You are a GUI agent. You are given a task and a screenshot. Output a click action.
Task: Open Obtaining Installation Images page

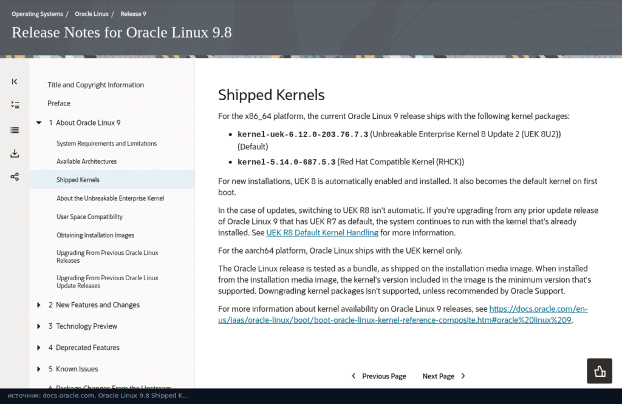95,235
